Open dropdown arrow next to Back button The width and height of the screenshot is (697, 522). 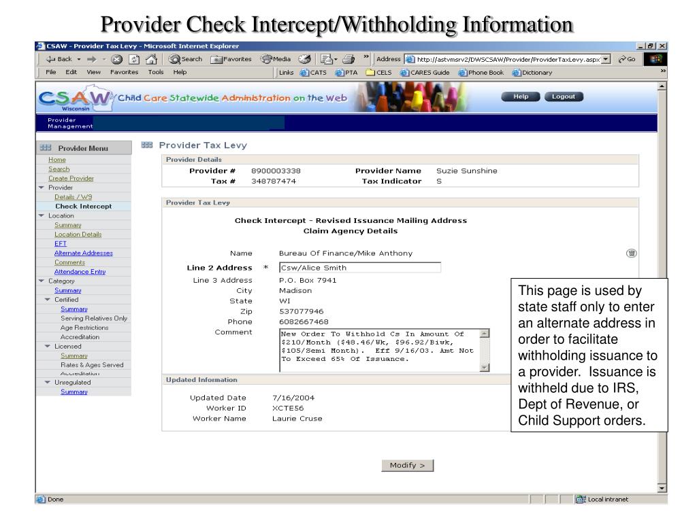pyautogui.click(x=79, y=59)
